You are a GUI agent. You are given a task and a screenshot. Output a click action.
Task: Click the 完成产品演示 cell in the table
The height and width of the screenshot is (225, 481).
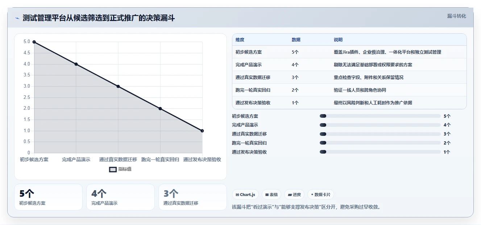(249, 65)
